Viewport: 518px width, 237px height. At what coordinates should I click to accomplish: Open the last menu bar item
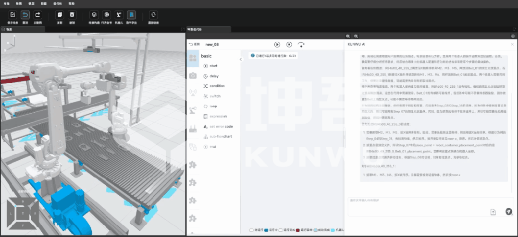(71, 3)
